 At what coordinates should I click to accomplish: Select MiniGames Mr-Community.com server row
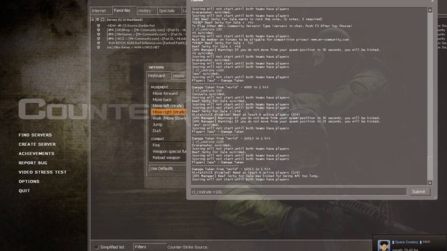[x=139, y=34]
